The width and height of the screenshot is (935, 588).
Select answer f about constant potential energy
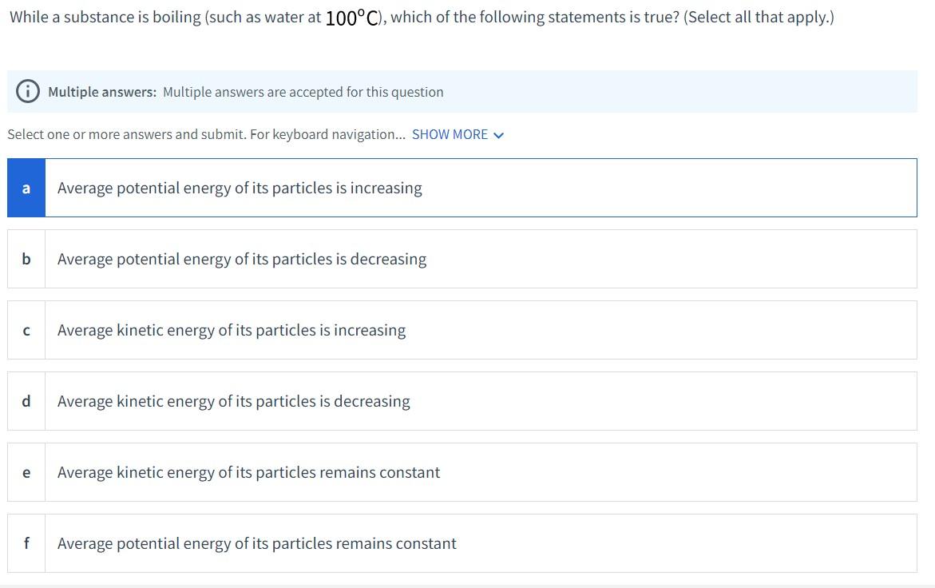point(319,543)
